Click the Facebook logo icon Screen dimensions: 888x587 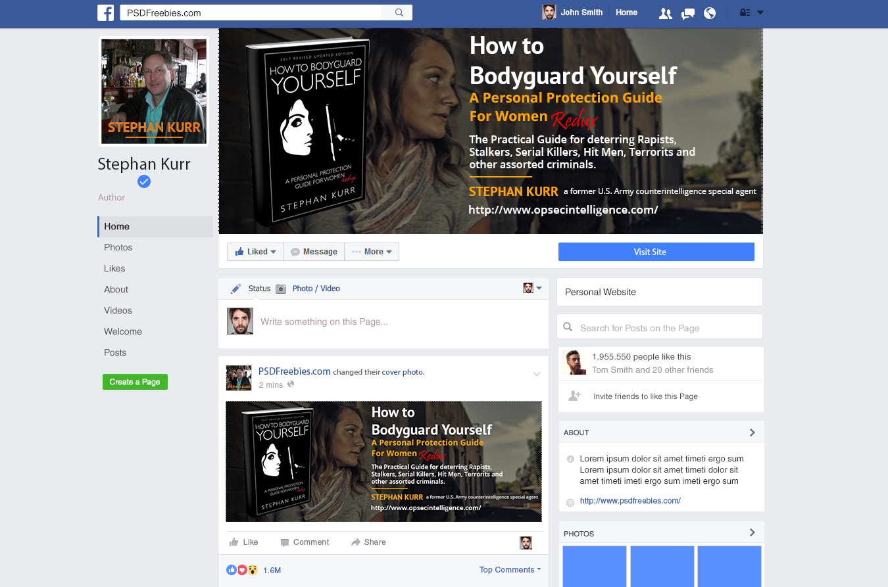tap(105, 12)
